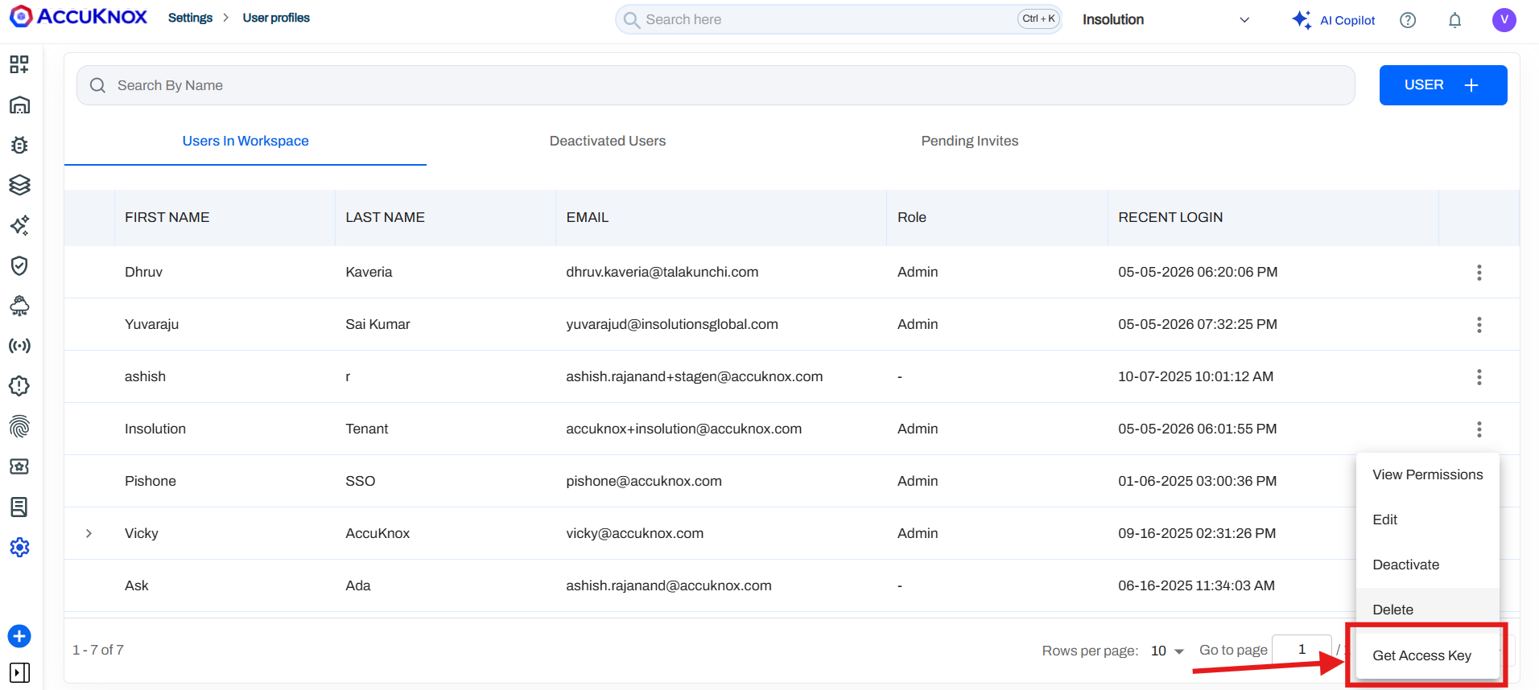The image size is (1539, 690).
Task: Select email dhruv.kaveria@talakunchi.com
Action: pyautogui.click(x=662, y=272)
